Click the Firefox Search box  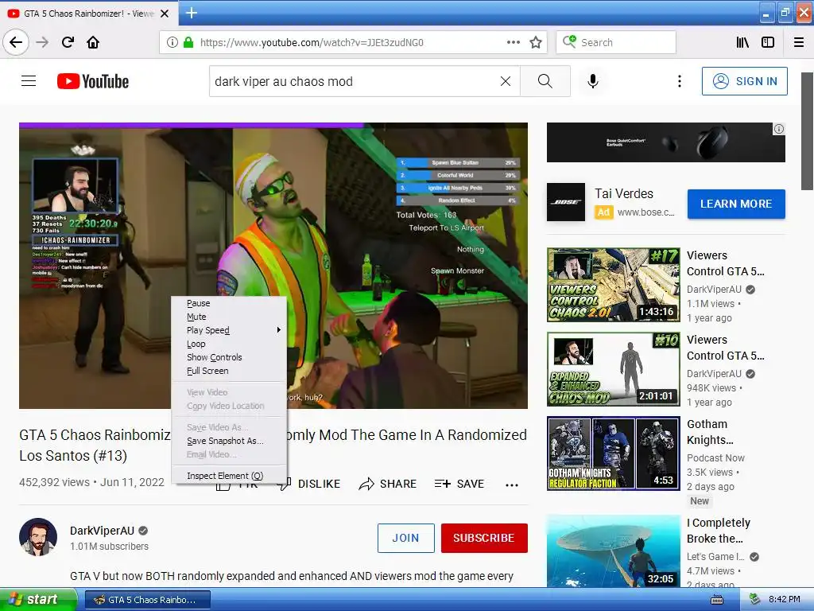tap(616, 42)
